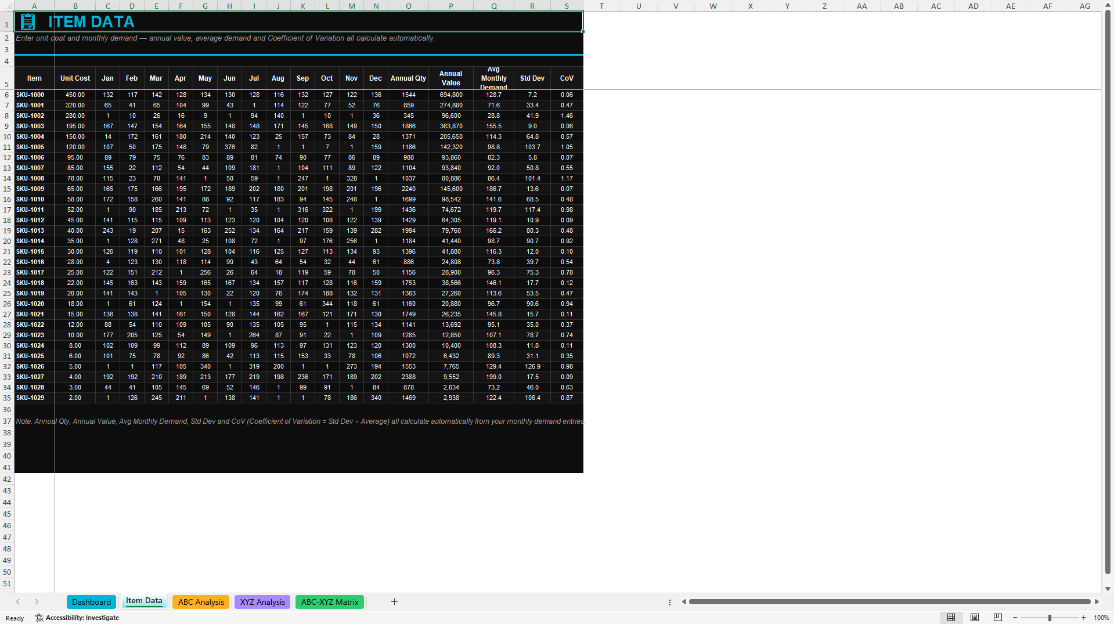1114x624 pixels.
Task: Click the zoom in plus button
Action: [1084, 618]
